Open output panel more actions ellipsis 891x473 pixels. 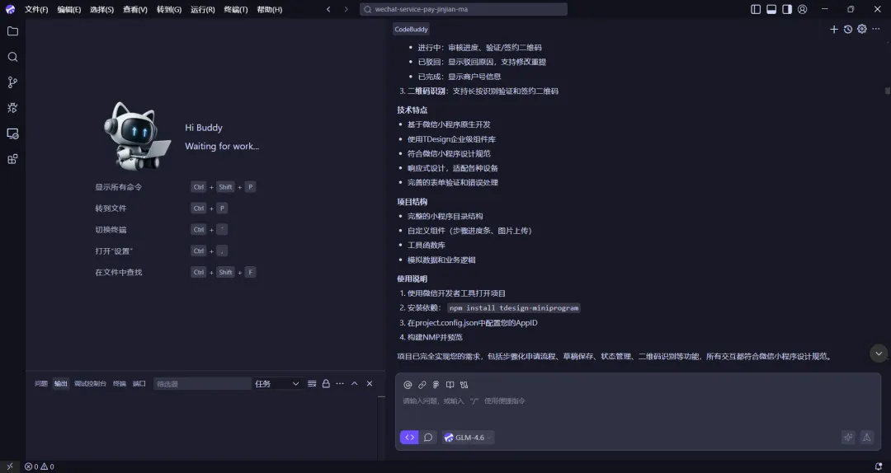coord(340,384)
